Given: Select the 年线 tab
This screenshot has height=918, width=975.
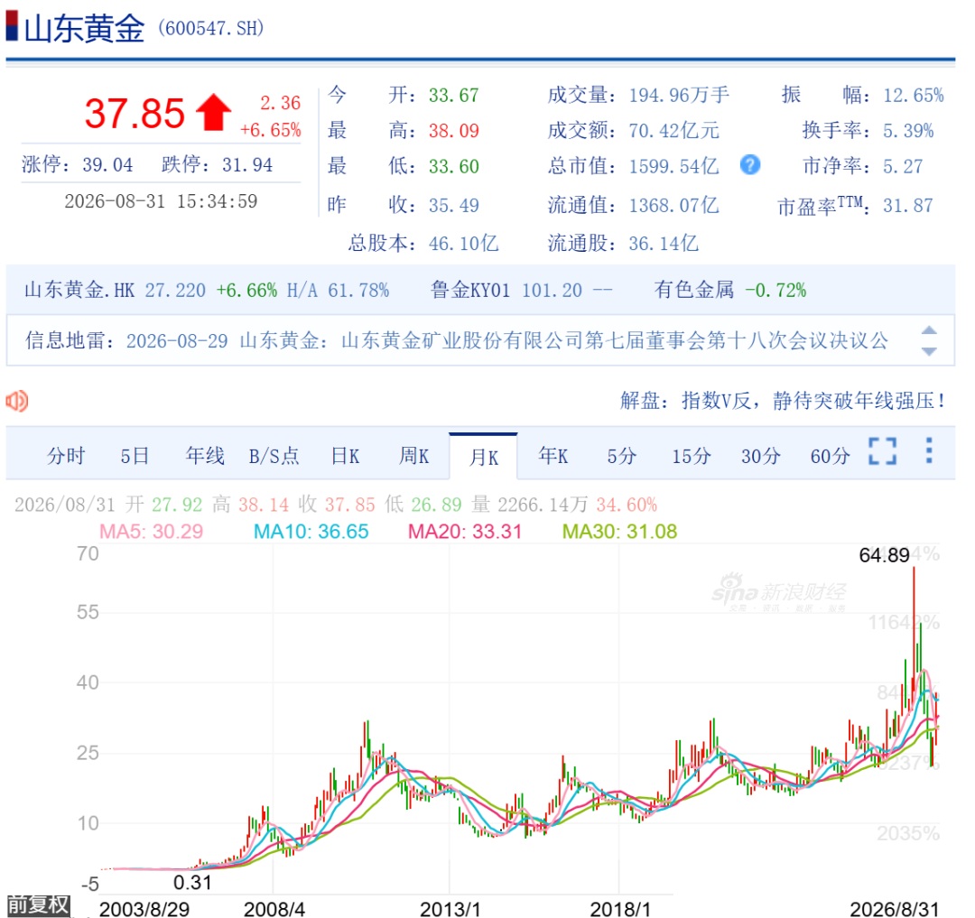Looking at the screenshot, I should coord(205,456).
